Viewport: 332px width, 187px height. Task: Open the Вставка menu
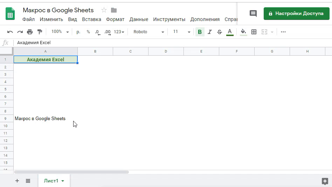(x=91, y=19)
